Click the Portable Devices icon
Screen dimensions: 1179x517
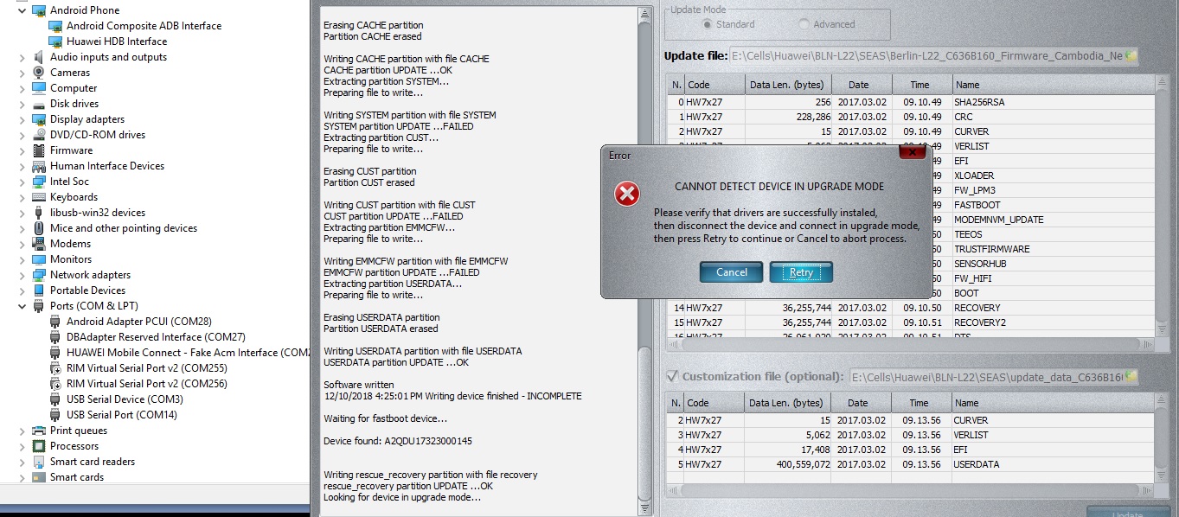pos(39,290)
